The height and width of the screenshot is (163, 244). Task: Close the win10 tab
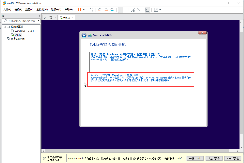pyautogui.click(x=73, y=17)
